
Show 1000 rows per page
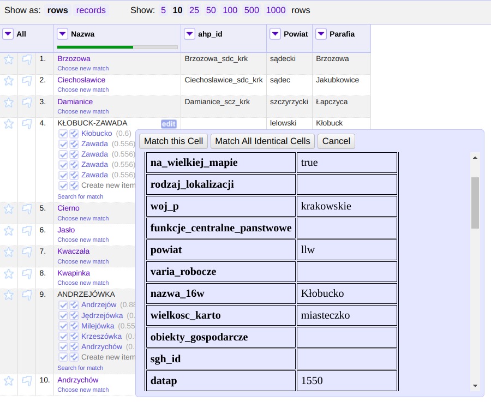click(276, 10)
